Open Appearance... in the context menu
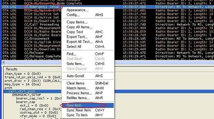Viewport: 214px width, 119px height. [x=77, y=10]
